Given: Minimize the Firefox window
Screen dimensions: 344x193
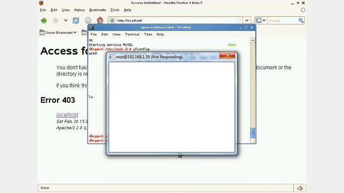Looking at the screenshot, I should [x=292, y=3].
